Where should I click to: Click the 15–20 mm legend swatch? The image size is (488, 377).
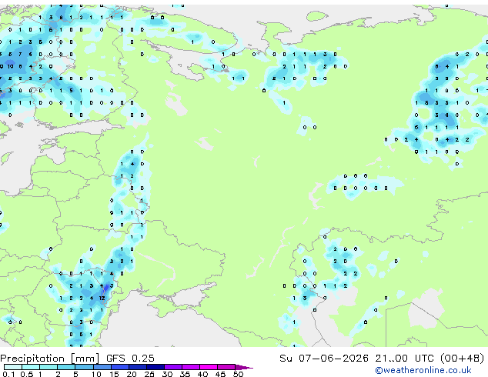click(120, 367)
